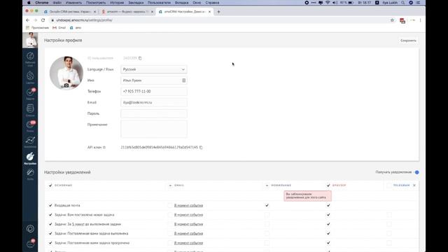
Task: Click the user avatar atop the sidebar
Action: [30, 40]
